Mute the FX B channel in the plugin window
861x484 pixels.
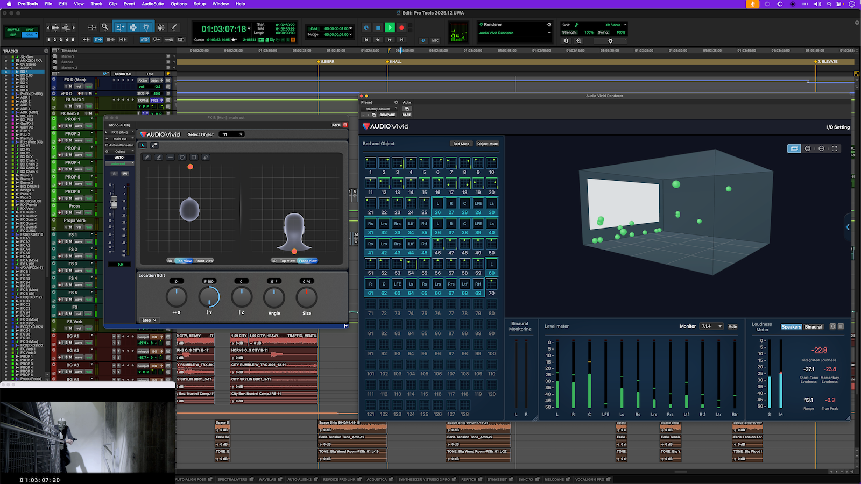124,174
